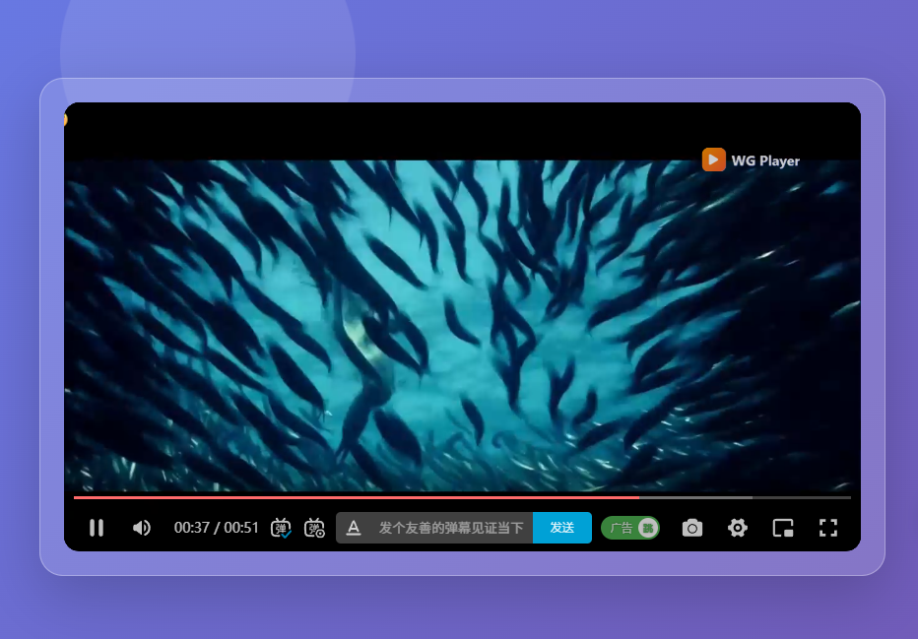This screenshot has height=639, width=918.
Task: Seek to the dark unbuffered end of progress bar
Action: click(x=802, y=497)
